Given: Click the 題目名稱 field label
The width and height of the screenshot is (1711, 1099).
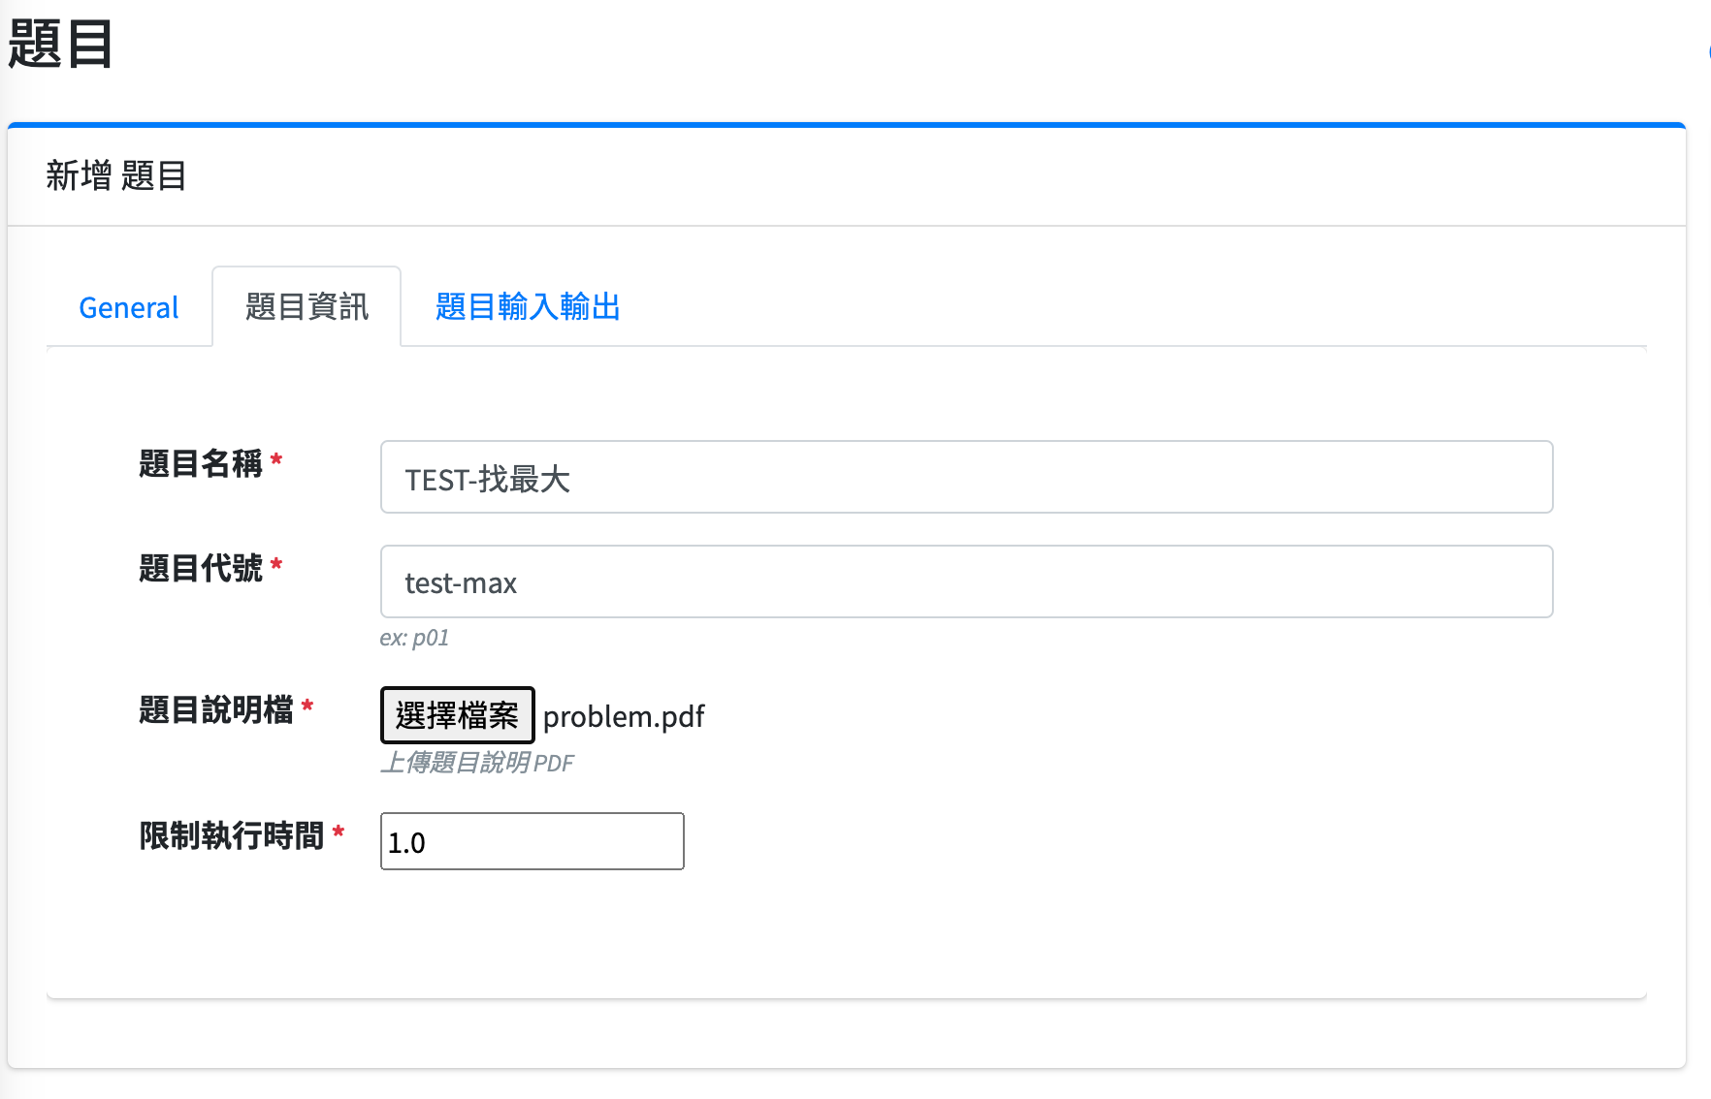Looking at the screenshot, I should pyautogui.click(x=201, y=463).
